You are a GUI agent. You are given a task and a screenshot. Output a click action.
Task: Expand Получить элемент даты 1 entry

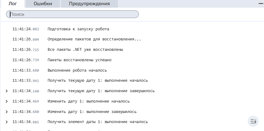[6, 122]
